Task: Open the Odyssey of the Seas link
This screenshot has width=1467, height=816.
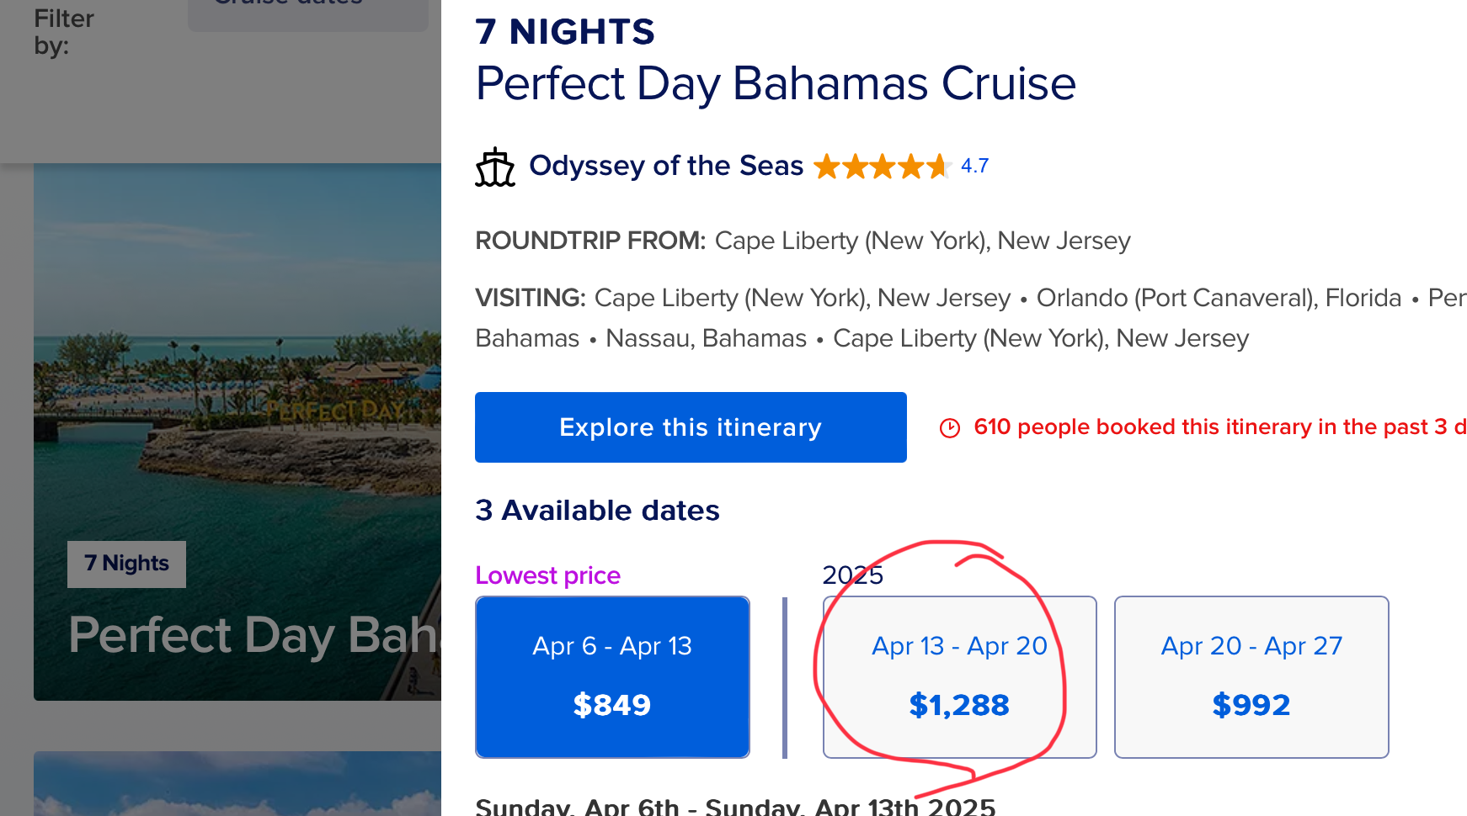Action: coord(666,166)
